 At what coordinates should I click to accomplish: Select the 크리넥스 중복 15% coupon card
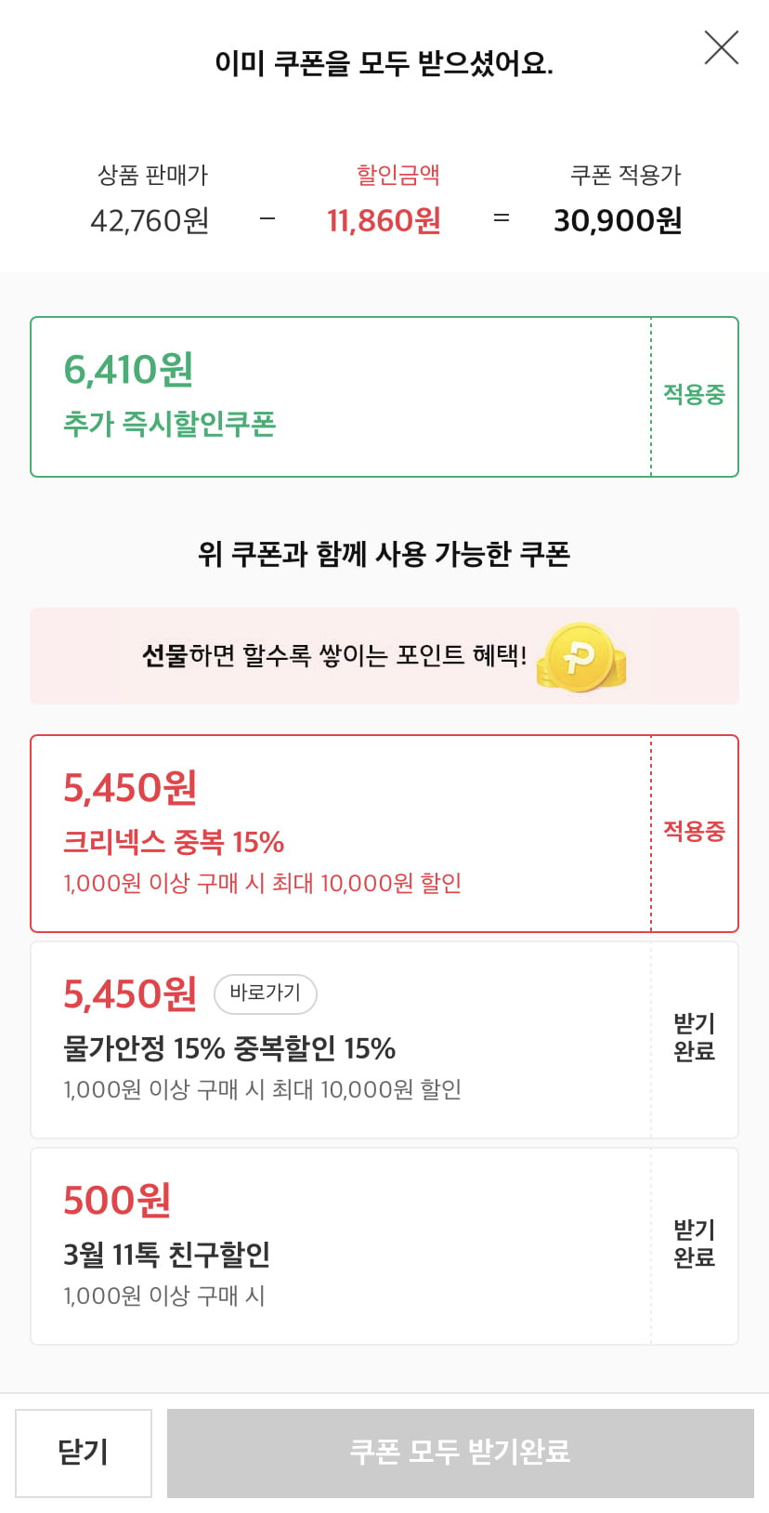coord(384,834)
